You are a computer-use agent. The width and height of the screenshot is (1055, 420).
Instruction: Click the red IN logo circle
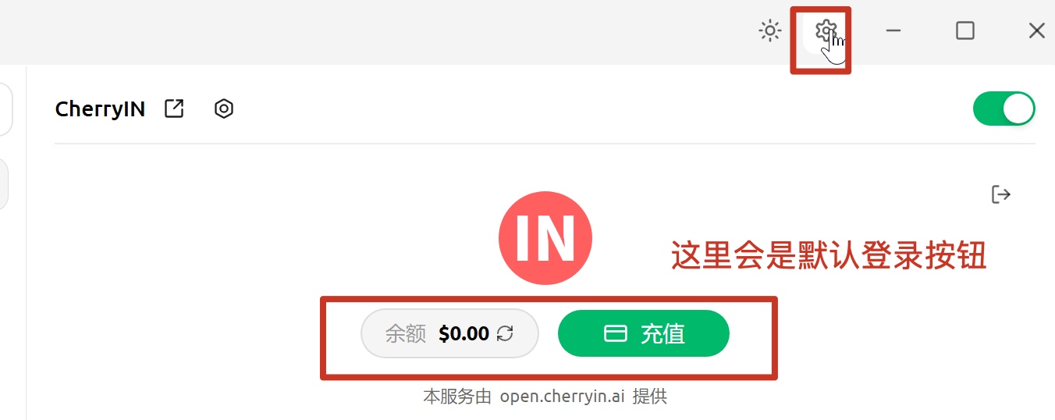[545, 237]
